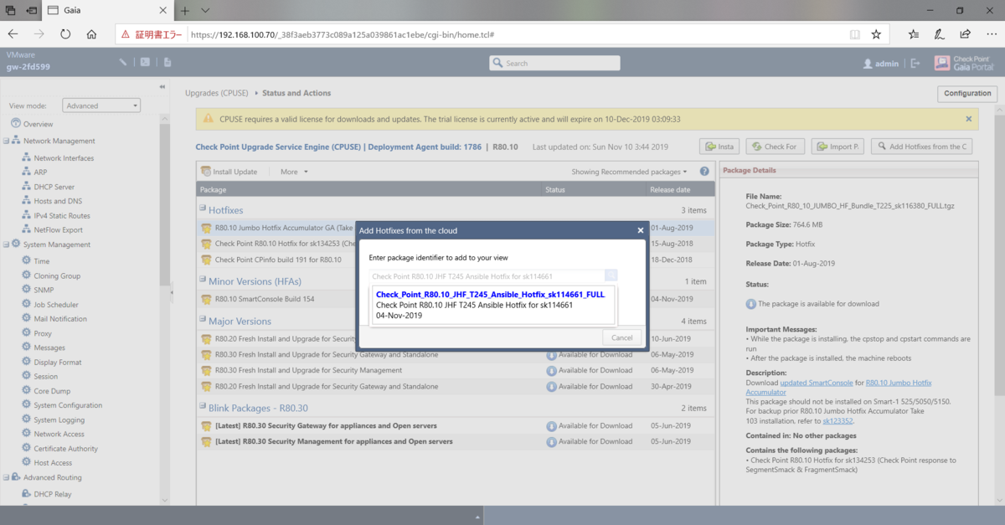Open Certificate Authority in sidebar
This screenshot has height=525, width=1005.
tap(67, 448)
